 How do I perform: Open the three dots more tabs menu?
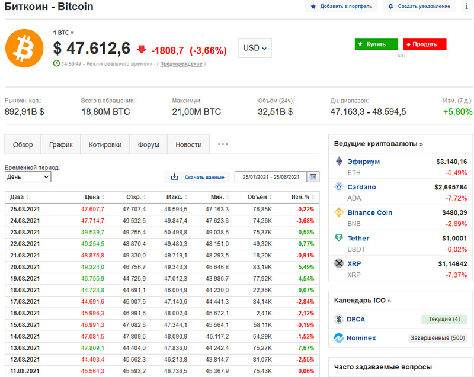pos(223,144)
